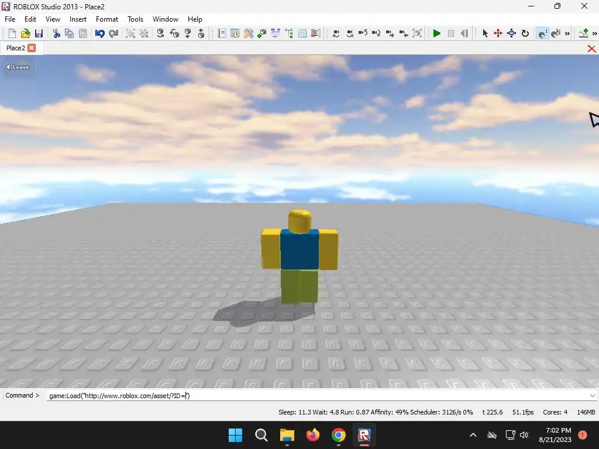Click camera tilt down icon
The image size is (599, 449).
pos(376,33)
